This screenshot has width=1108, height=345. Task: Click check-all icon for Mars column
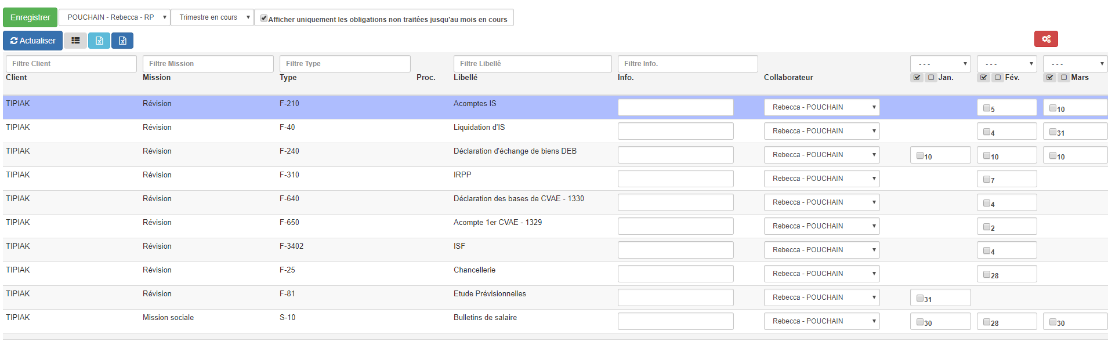point(1049,78)
